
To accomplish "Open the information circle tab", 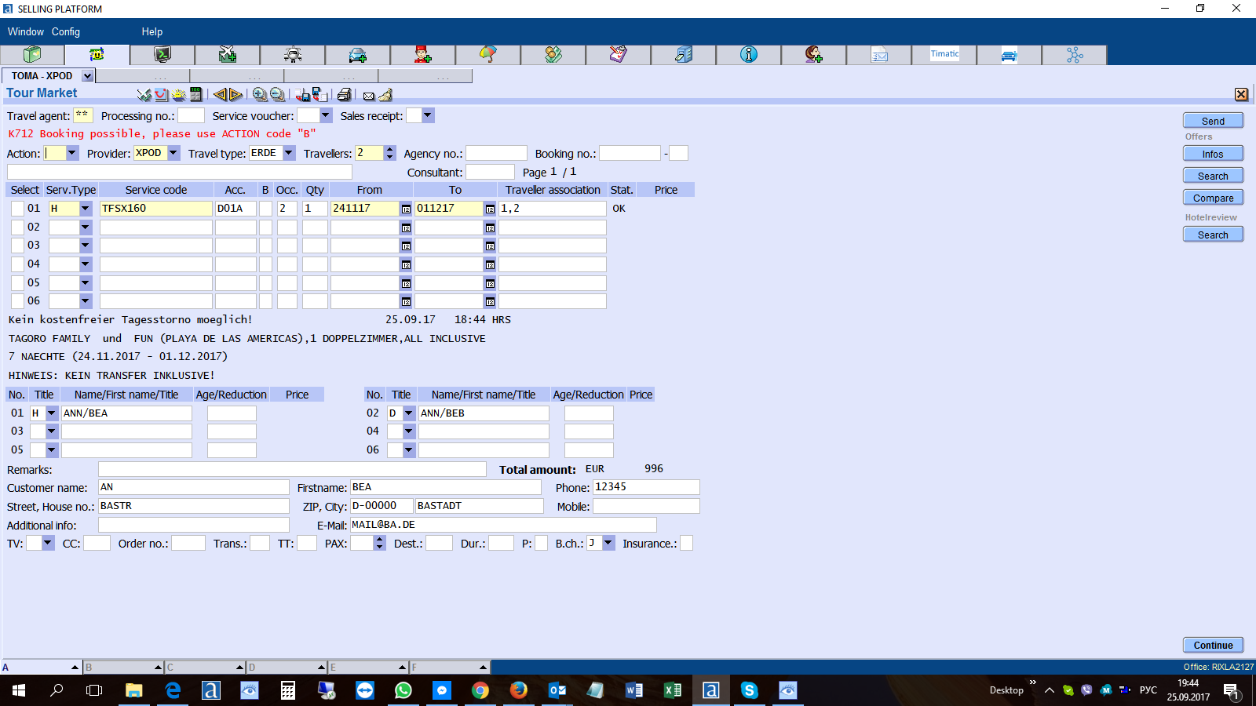I will 749,54.
